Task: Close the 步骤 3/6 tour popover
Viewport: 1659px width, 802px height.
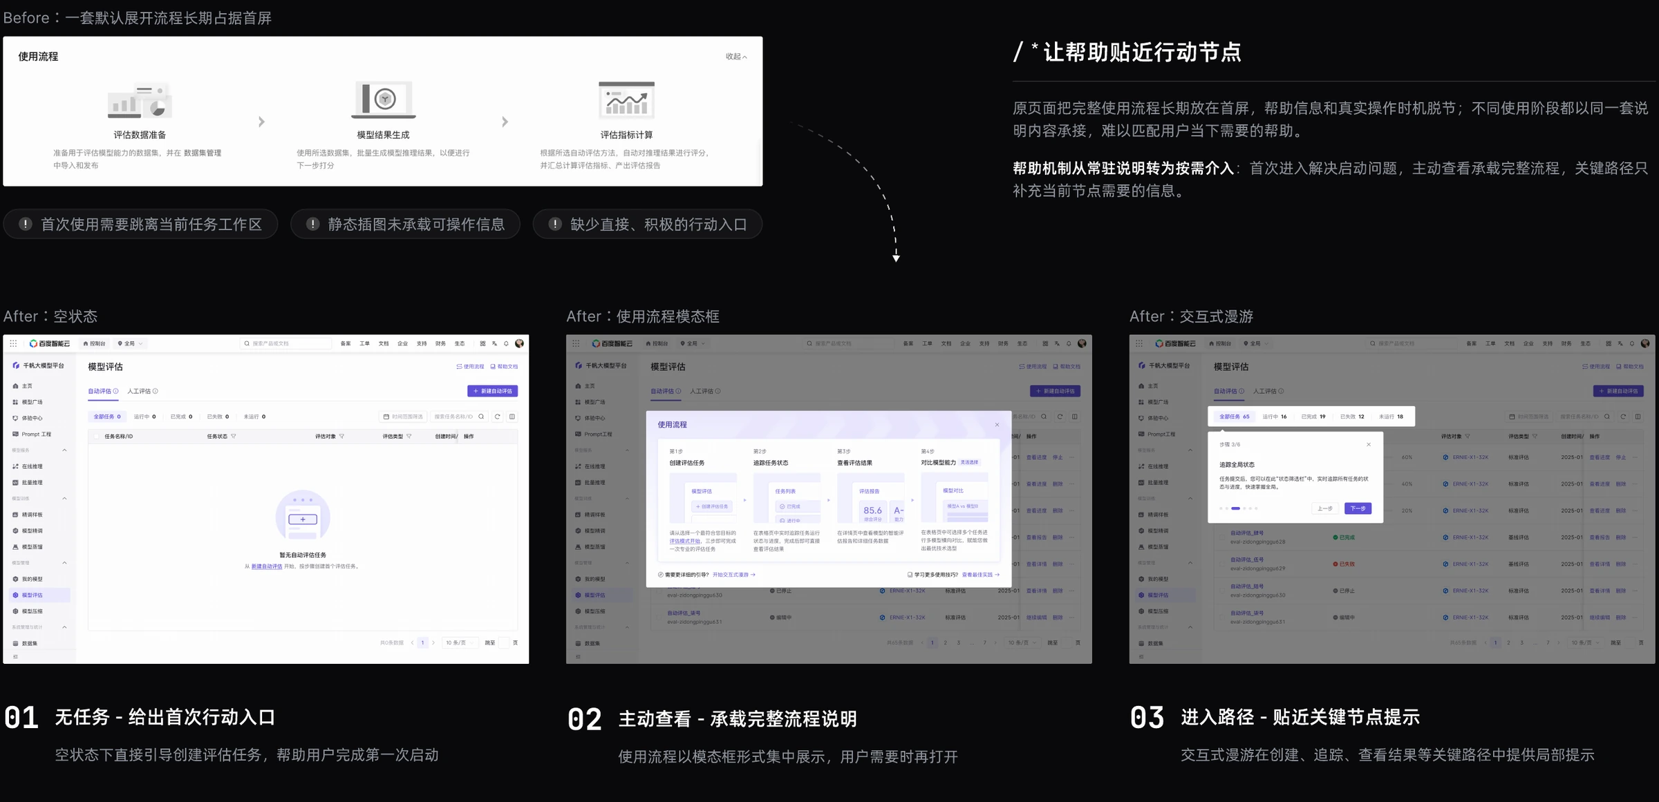Action: pyautogui.click(x=1369, y=445)
